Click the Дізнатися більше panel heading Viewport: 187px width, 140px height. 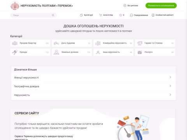tap(25, 70)
